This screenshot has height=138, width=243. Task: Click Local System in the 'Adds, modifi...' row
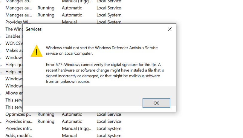[x=109, y=136]
